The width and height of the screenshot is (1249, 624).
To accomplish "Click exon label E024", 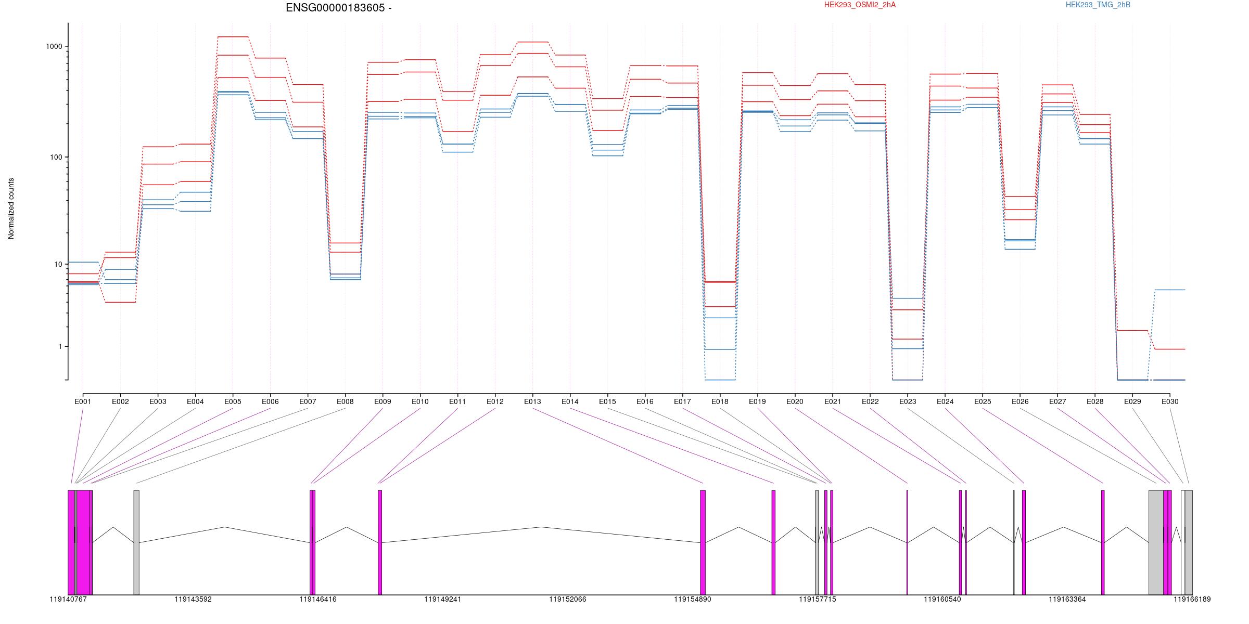I will (945, 401).
